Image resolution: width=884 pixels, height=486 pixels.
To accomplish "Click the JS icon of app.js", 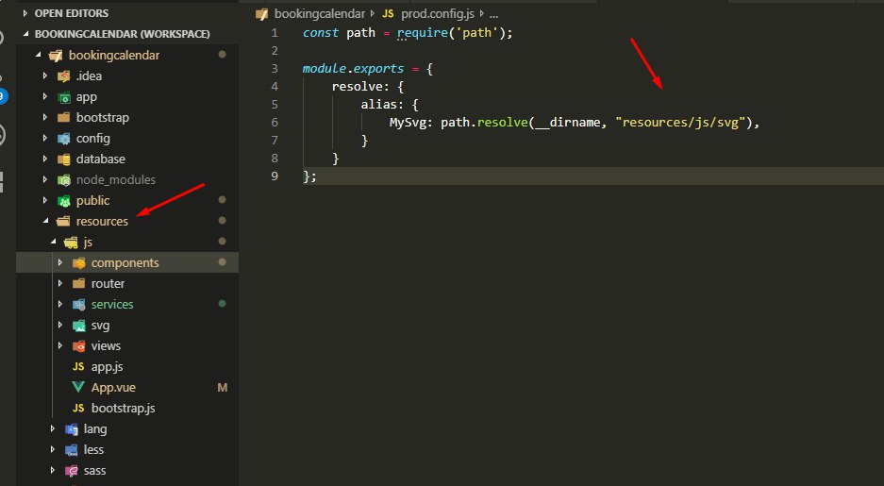I will 78,367.
